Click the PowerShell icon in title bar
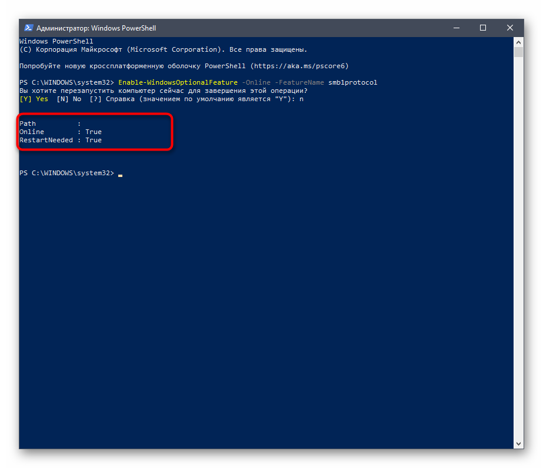This screenshot has width=543, height=468. 28,28
